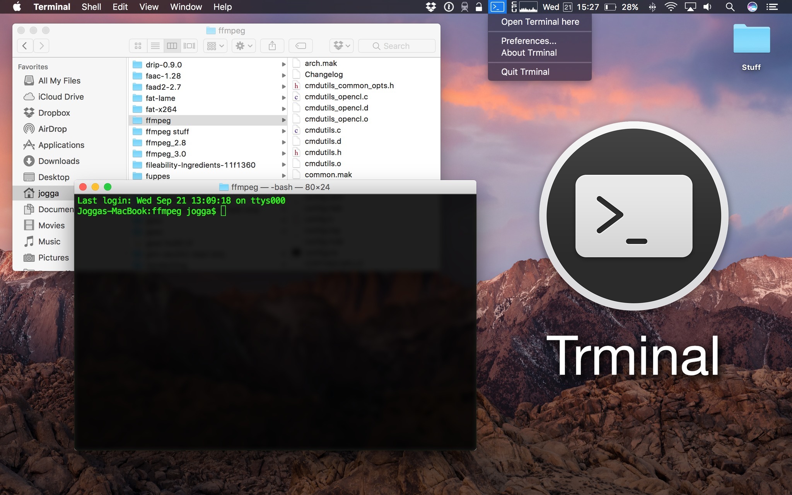792x495 pixels.
Task: Expand the ffmpeg folder disclosure triangle
Action: (284, 120)
